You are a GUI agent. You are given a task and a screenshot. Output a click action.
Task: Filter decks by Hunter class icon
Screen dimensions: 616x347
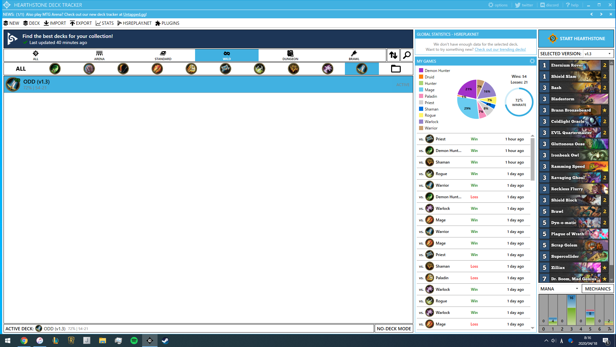coord(123,69)
